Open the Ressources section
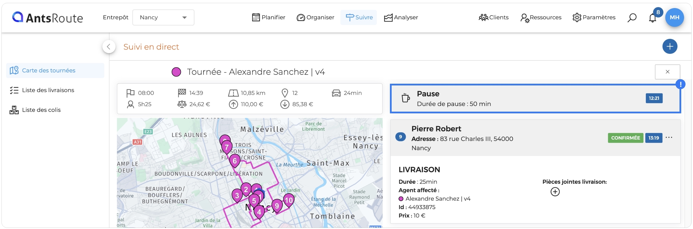Screen dimensions: 693x229 [x=541, y=18]
